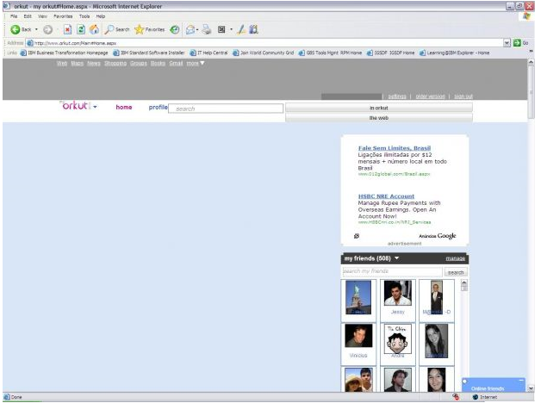Open the File menu
This screenshot has width=541, height=403.
[x=14, y=16]
